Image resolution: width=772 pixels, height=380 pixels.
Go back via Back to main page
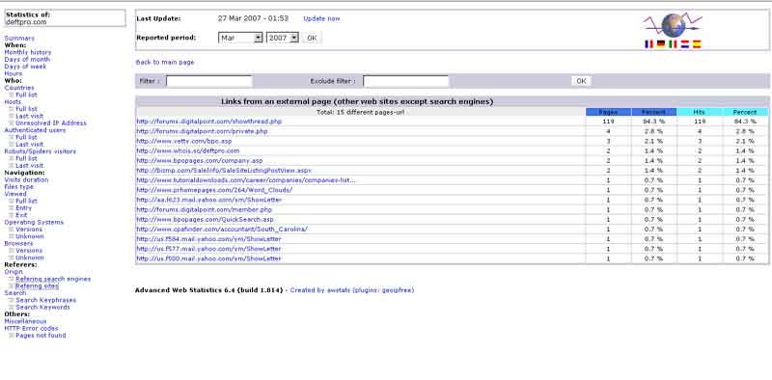click(x=165, y=63)
